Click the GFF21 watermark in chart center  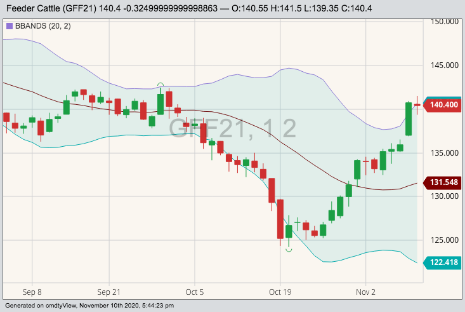tap(232, 128)
